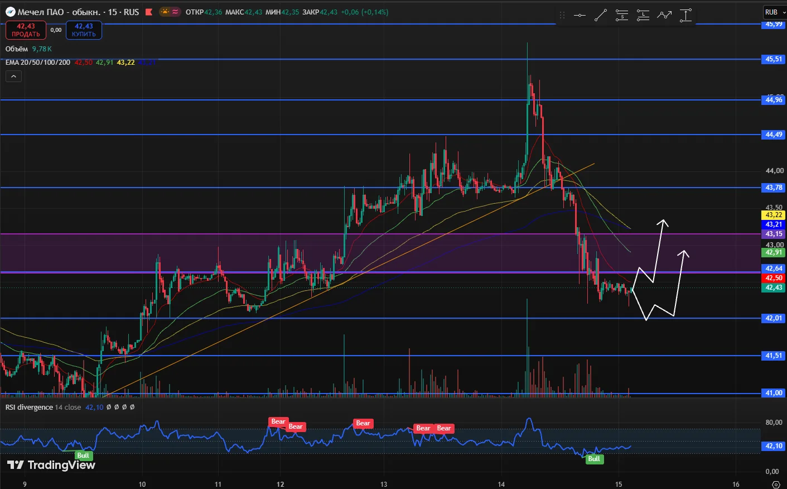Open chart settings gear at bottom right
The width and height of the screenshot is (787, 489).
point(775,484)
